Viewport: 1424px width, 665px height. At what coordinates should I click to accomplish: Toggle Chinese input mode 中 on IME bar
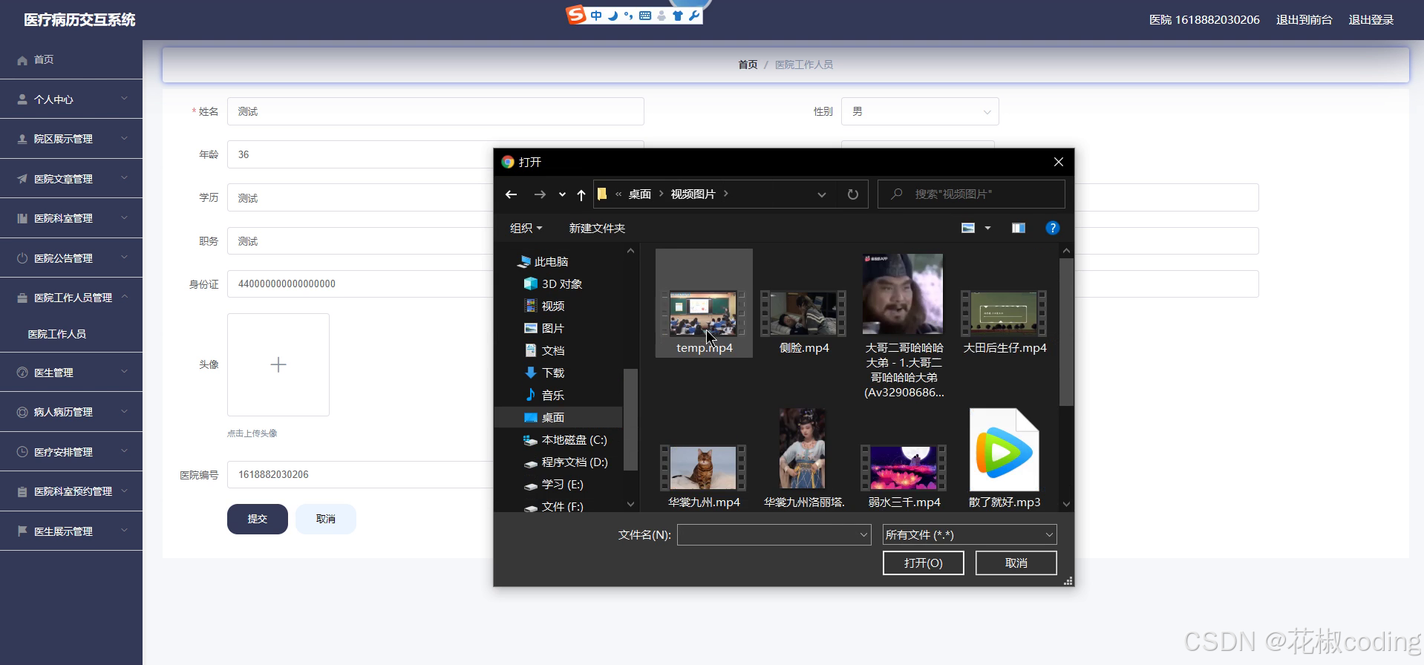click(596, 16)
